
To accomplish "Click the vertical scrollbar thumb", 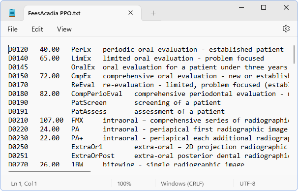I will (294, 54).
